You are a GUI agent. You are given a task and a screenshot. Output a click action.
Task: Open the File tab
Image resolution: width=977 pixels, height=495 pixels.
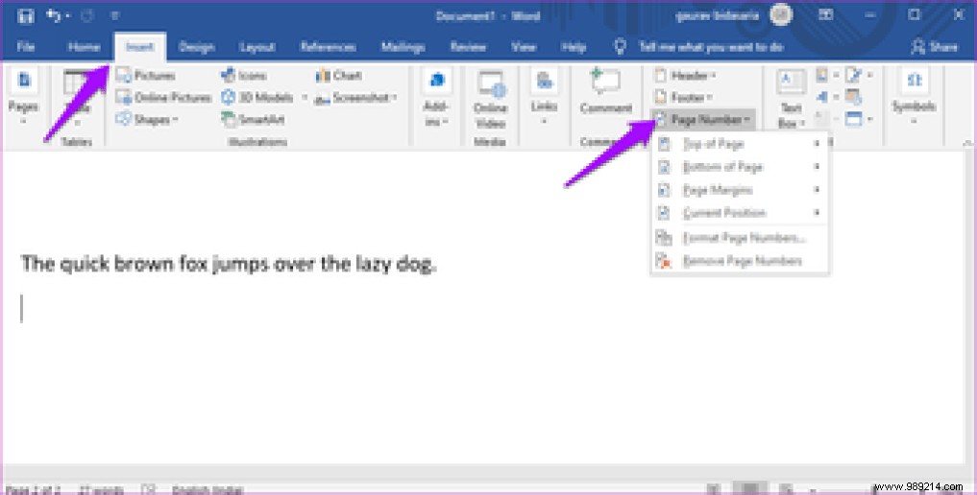(26, 47)
